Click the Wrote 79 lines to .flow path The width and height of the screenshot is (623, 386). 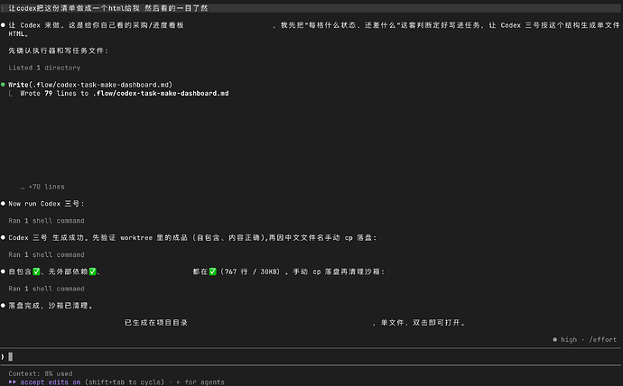pos(125,93)
